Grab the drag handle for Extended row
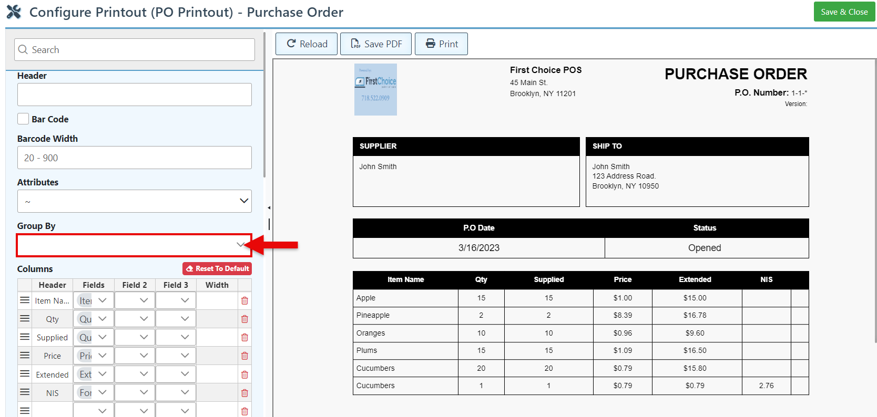877x417 pixels. [x=25, y=374]
